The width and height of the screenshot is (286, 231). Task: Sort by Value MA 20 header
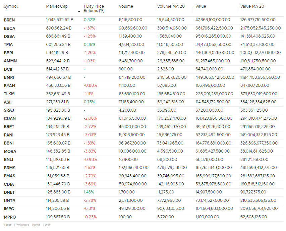pos(252,6)
